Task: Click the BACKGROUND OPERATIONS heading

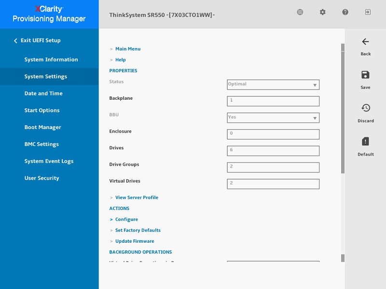Action: coord(140,252)
